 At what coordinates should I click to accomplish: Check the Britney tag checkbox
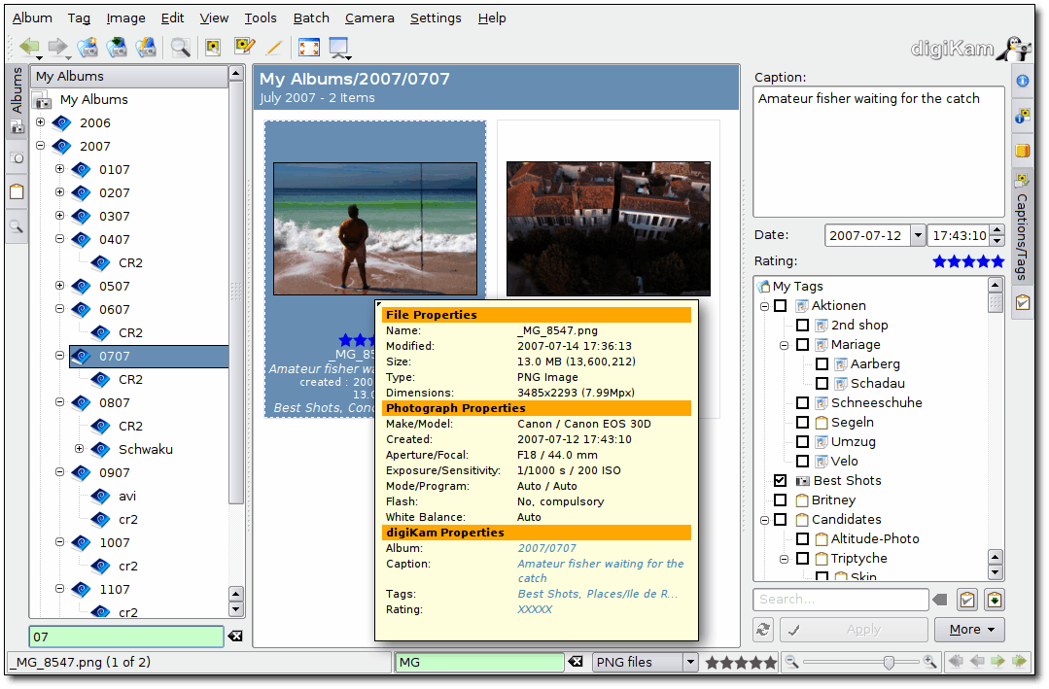coord(780,500)
